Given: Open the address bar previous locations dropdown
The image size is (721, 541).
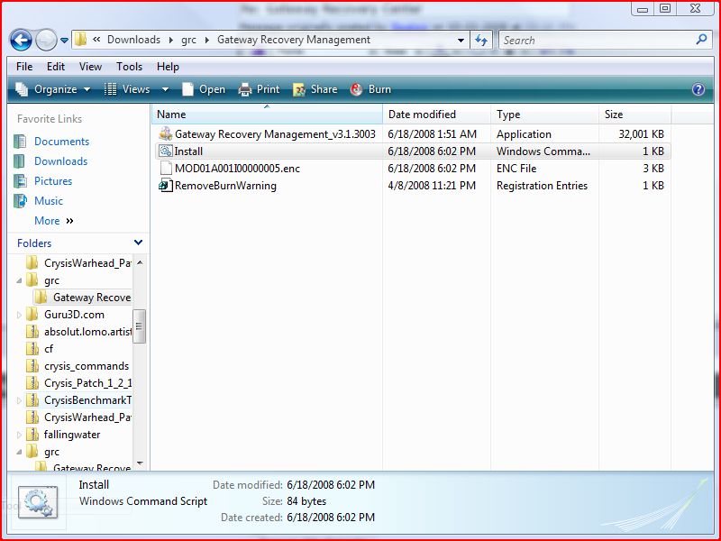Looking at the screenshot, I should (461, 41).
